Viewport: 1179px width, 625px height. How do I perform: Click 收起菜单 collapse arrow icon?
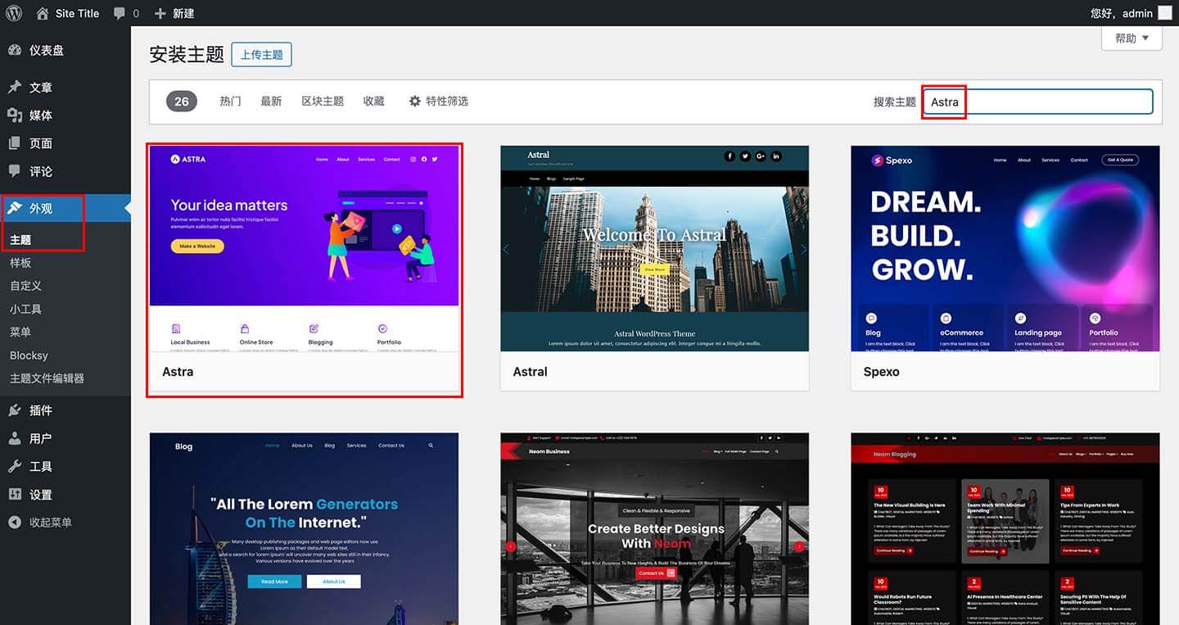click(x=15, y=522)
